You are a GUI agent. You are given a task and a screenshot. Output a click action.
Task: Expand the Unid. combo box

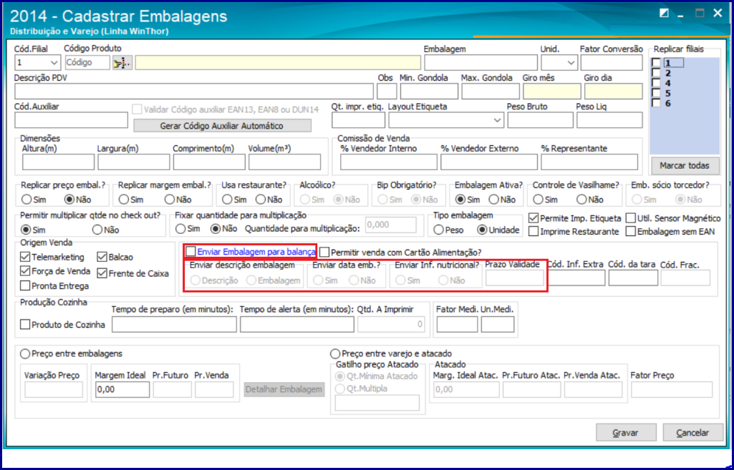571,63
